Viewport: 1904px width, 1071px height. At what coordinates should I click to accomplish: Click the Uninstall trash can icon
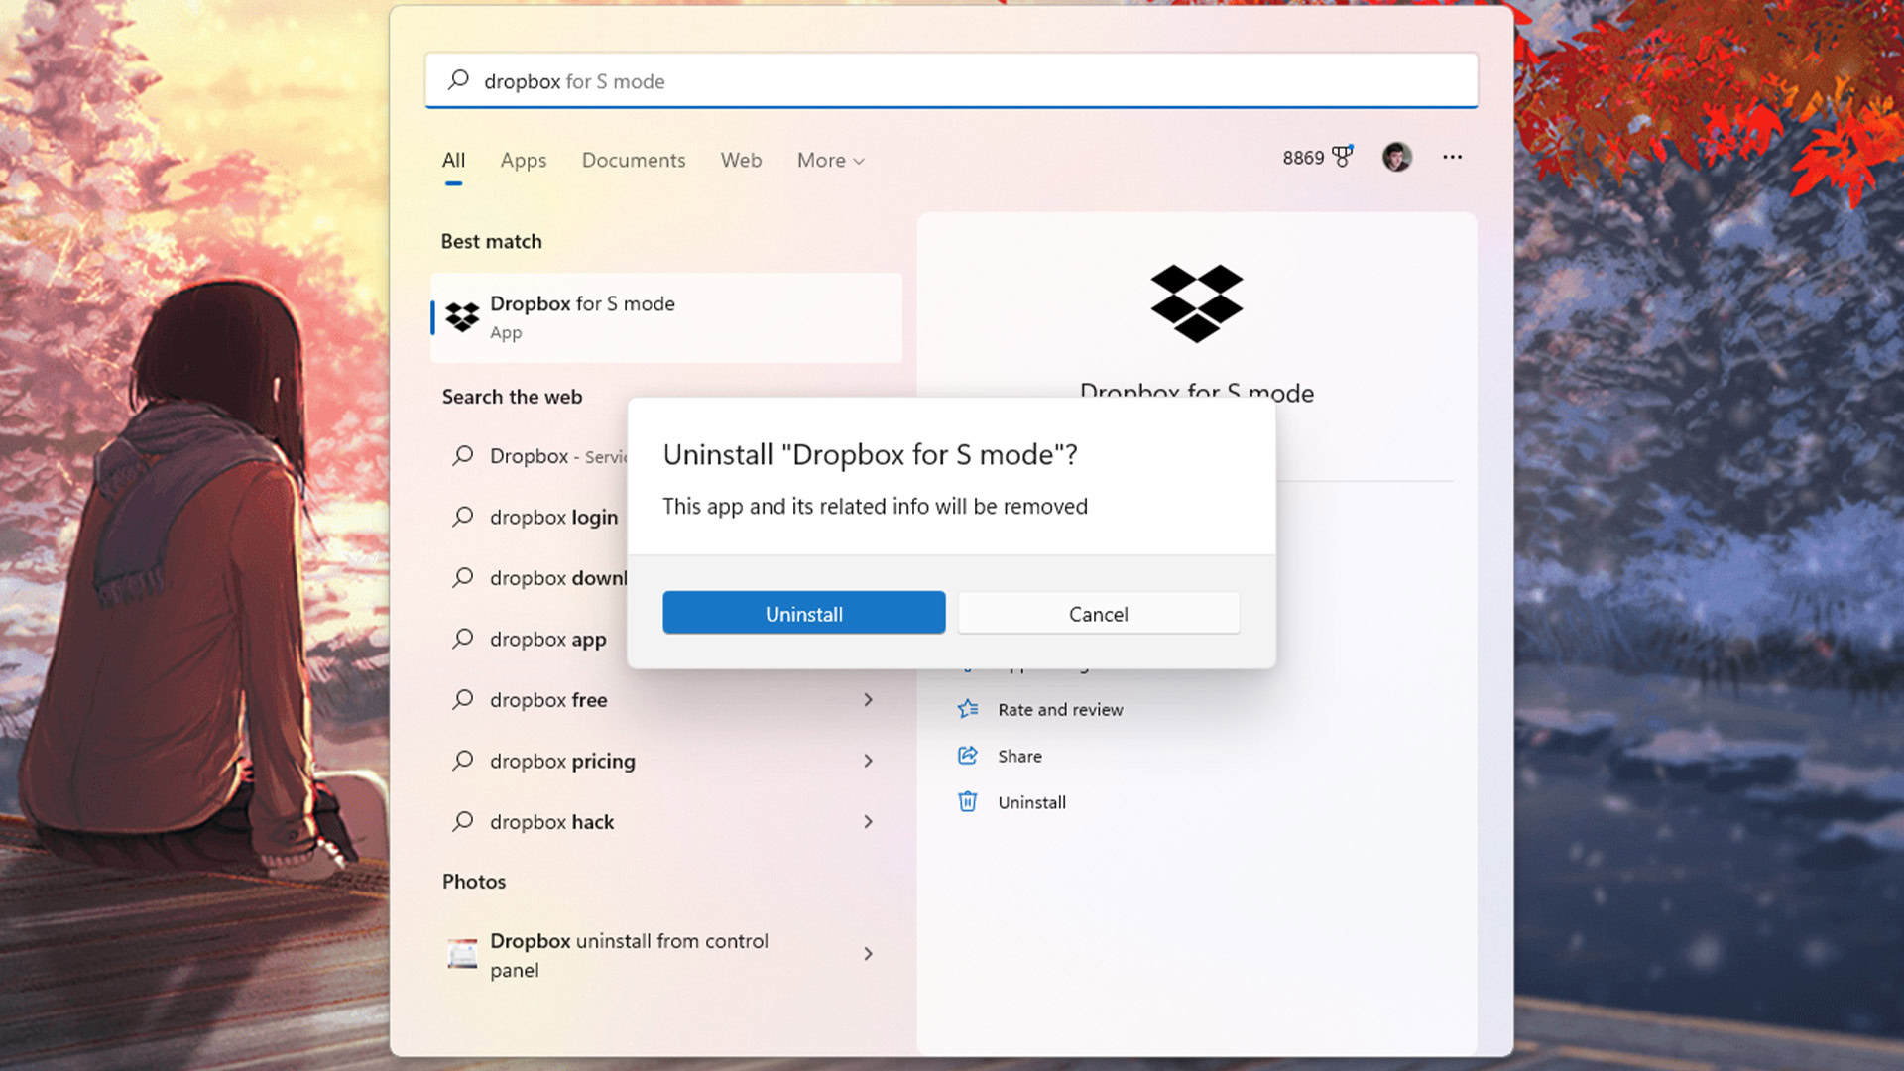[x=967, y=801]
